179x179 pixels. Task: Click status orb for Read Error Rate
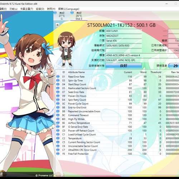[58, 77]
